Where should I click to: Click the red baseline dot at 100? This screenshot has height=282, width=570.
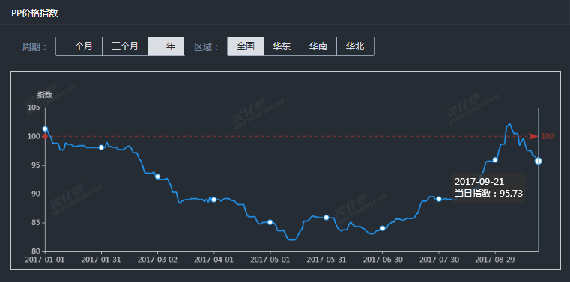pos(45,136)
